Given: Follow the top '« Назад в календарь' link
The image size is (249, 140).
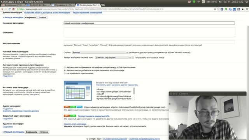Looking at the screenshot, I should (x=13, y=17).
